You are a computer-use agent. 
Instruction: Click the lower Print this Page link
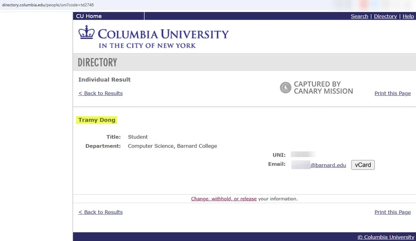click(x=393, y=212)
